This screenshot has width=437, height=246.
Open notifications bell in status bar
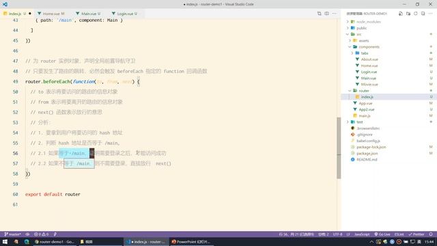coord(431,234)
